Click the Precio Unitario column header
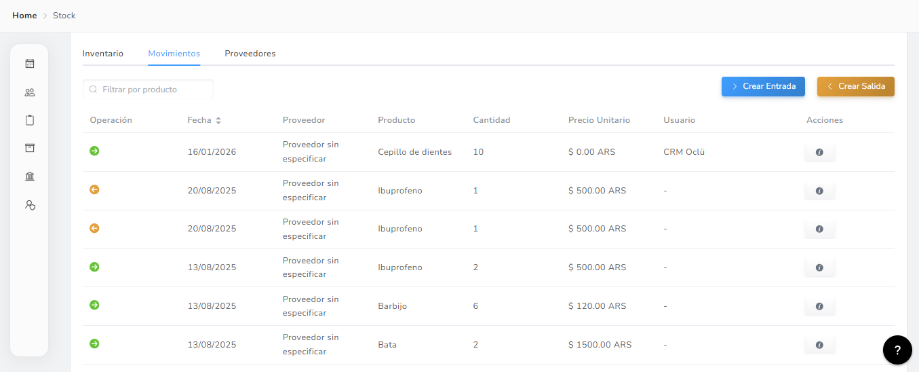This screenshot has height=372, width=919. click(x=600, y=120)
